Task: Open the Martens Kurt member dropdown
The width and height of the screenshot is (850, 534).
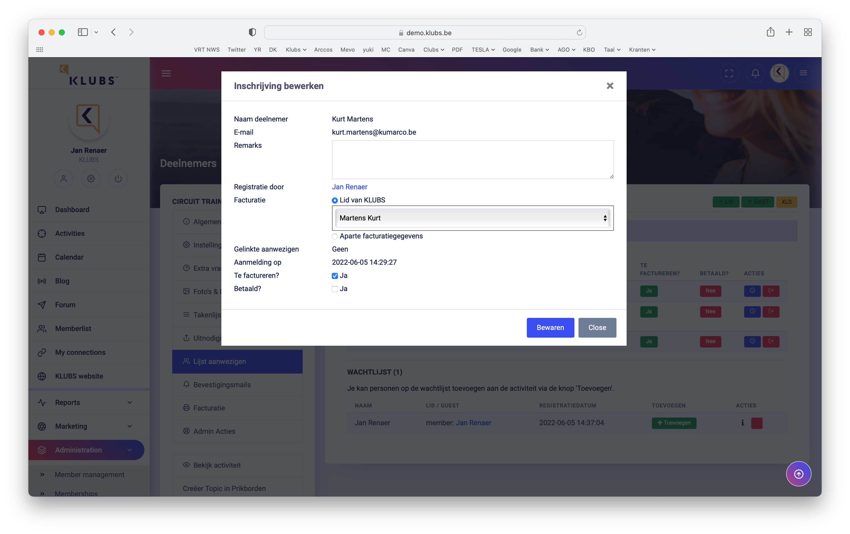Action: coord(472,218)
